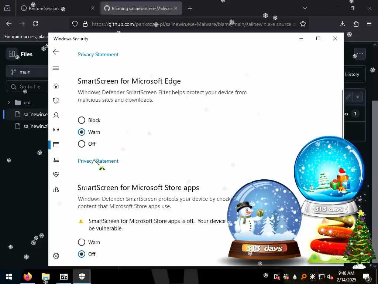The image size is (378, 284).
Task: Bookmark this page with the star
Action: pos(303,24)
